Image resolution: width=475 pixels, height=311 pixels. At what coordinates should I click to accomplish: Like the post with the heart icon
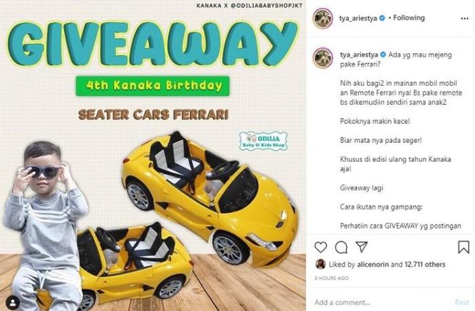pyautogui.click(x=321, y=247)
